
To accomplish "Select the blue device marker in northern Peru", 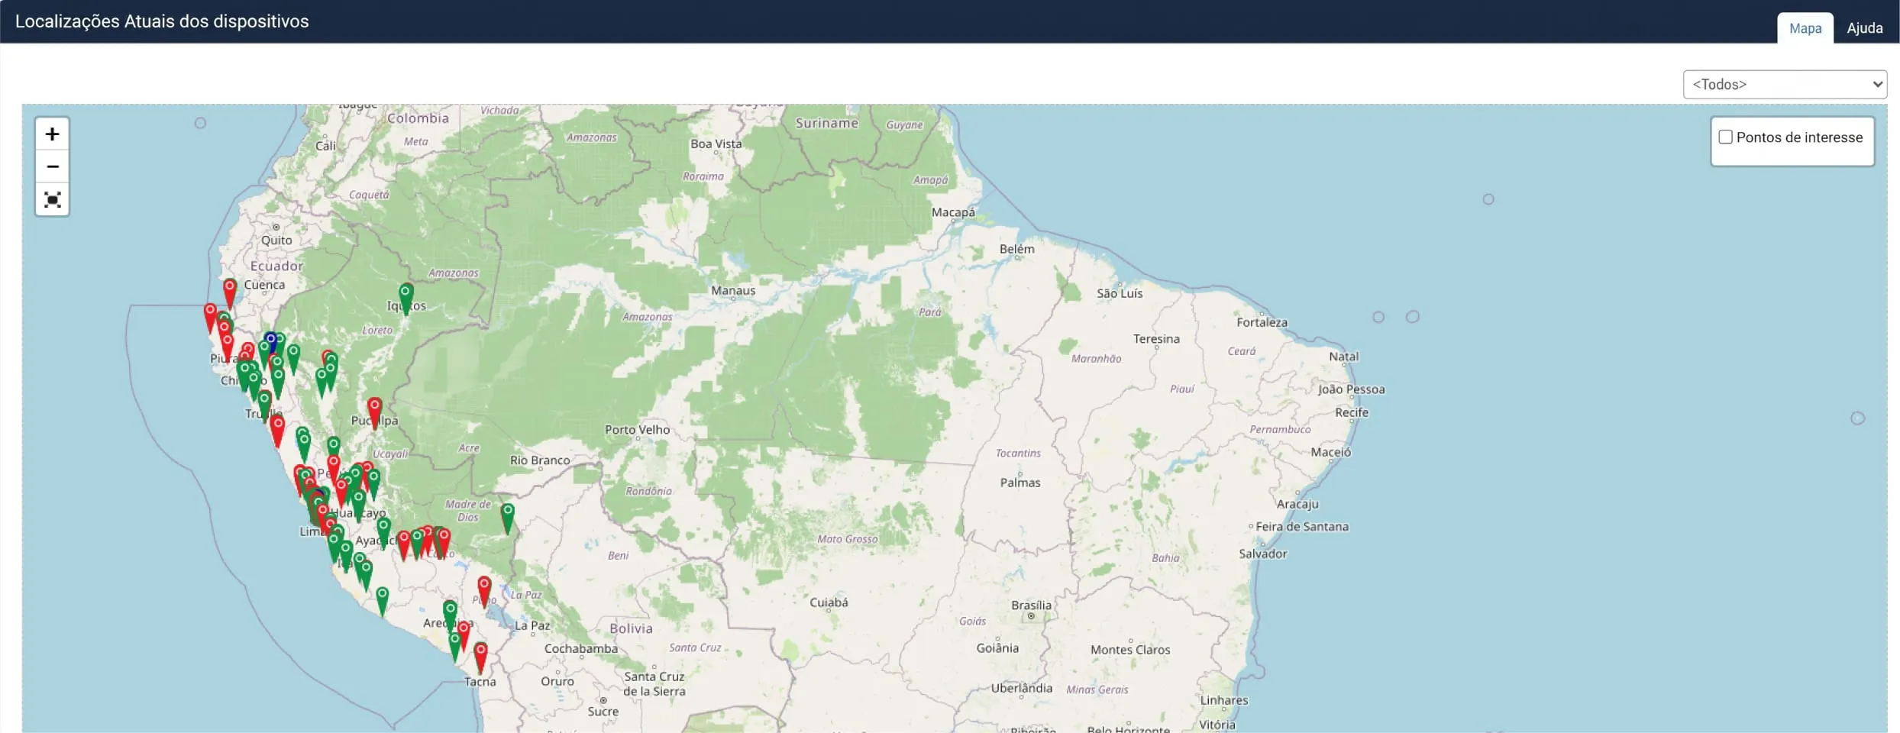I will pyautogui.click(x=270, y=341).
